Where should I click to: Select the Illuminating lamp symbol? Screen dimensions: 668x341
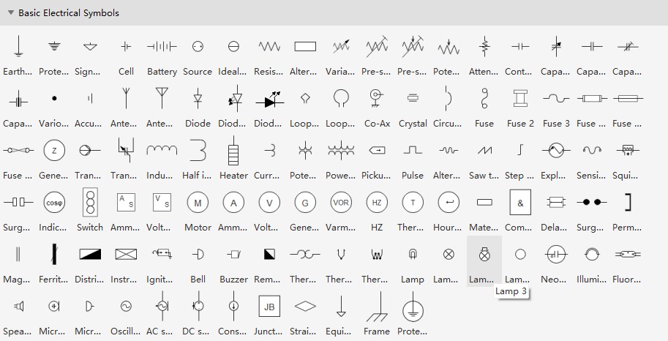(x=592, y=255)
